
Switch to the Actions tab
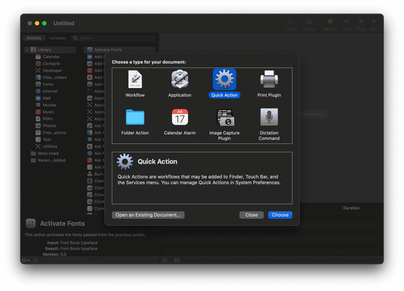coord(34,38)
